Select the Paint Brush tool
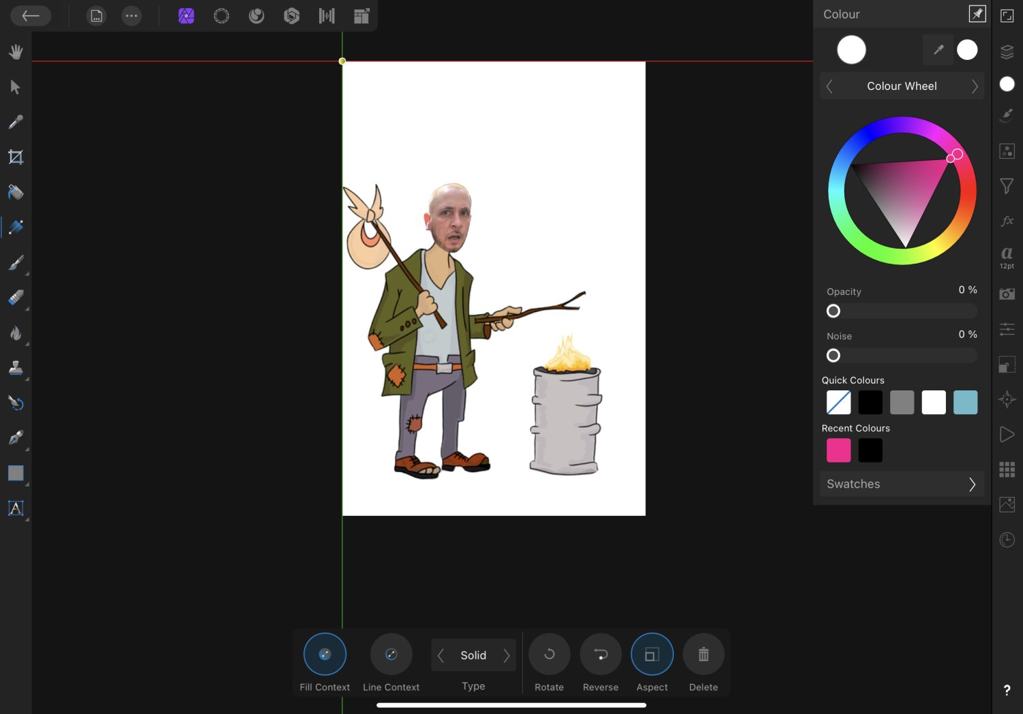This screenshot has height=714, width=1023. tap(16, 263)
